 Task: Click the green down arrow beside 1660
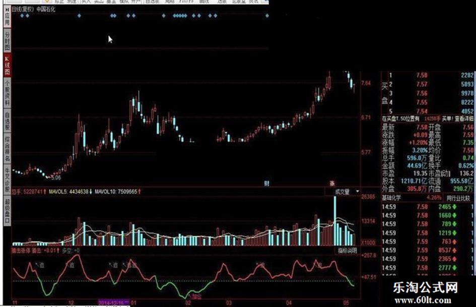click(454, 216)
